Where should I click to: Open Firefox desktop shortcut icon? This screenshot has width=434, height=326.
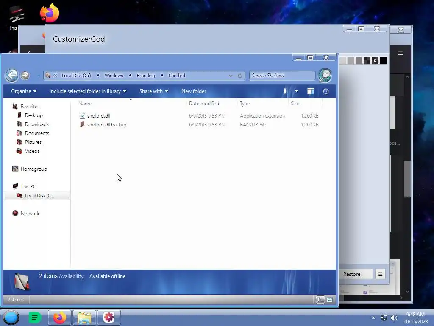point(50,13)
